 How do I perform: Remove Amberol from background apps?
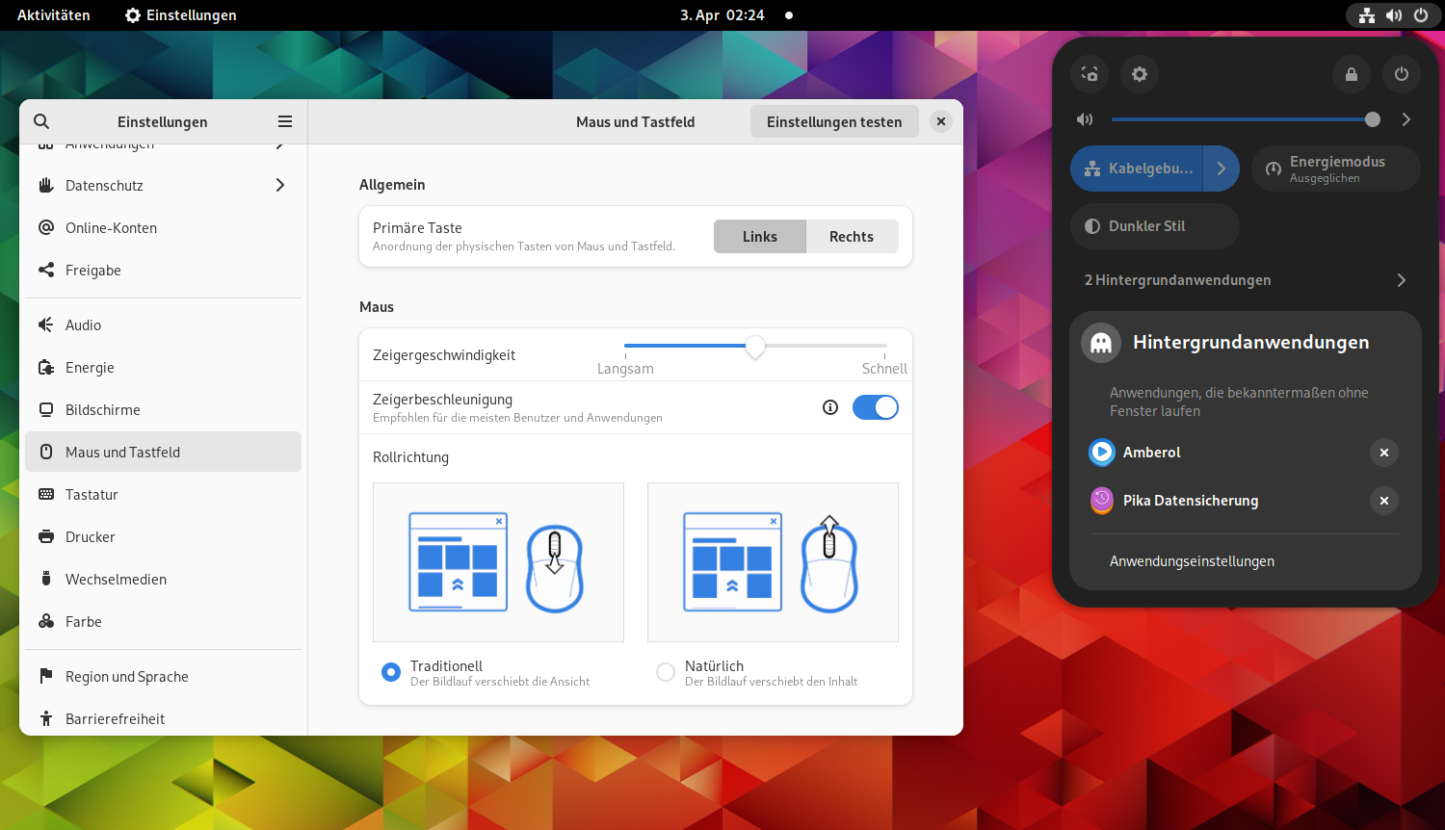[x=1384, y=453]
